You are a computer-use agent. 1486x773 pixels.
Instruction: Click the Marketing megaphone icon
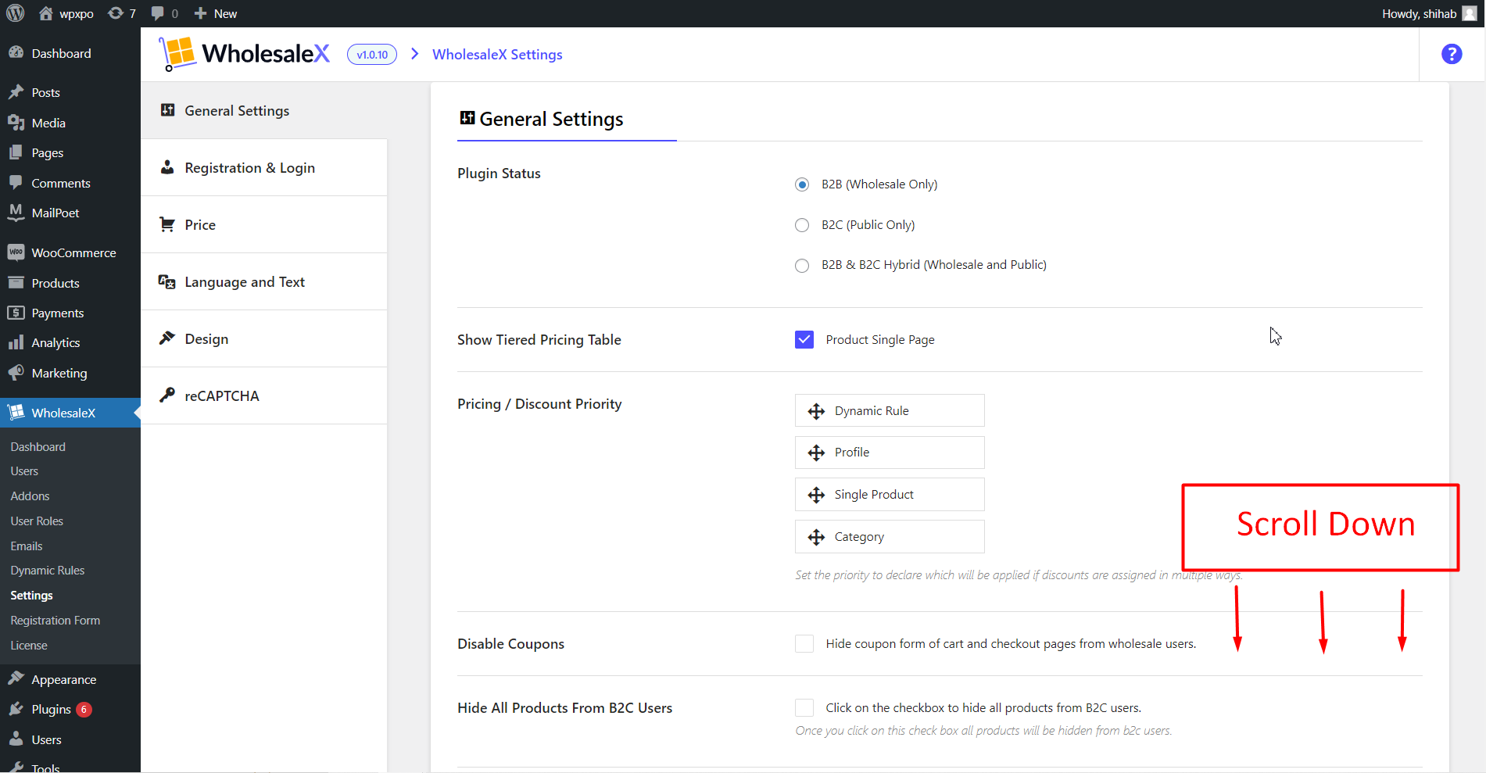click(16, 373)
